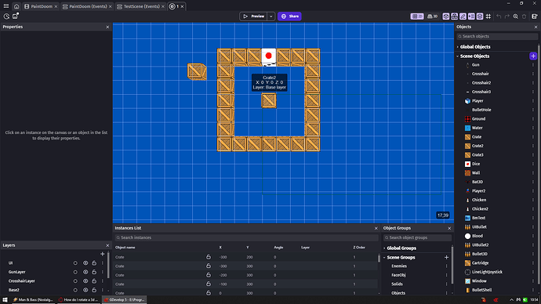The width and height of the screenshot is (541, 304).
Task: Select the Solids scene group
Action: coord(397,284)
